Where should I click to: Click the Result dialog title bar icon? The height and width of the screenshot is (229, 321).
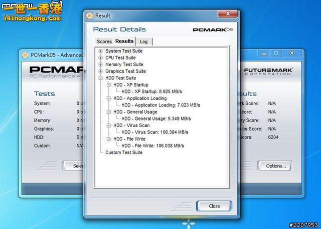[90, 16]
